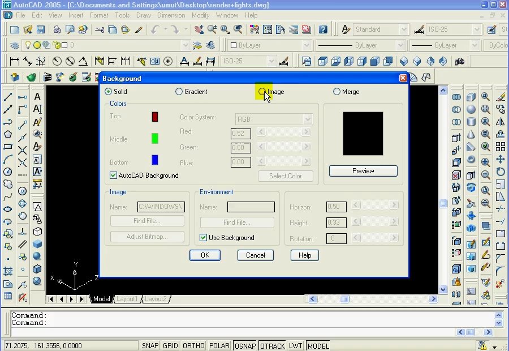509x351 pixels.
Task: Switch to the Layout2 tab
Action: pos(156,299)
